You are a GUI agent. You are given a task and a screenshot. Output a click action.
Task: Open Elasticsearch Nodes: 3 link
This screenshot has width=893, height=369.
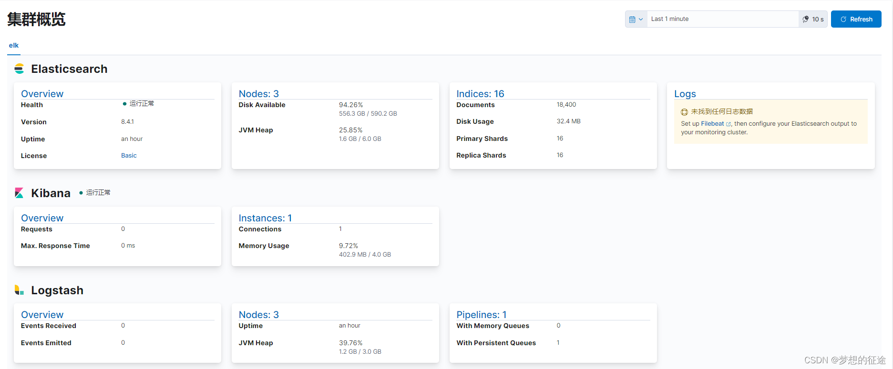(259, 94)
